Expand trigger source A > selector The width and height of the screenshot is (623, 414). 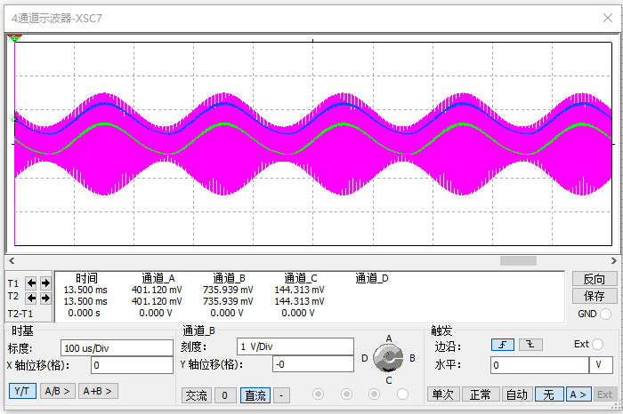(x=578, y=394)
